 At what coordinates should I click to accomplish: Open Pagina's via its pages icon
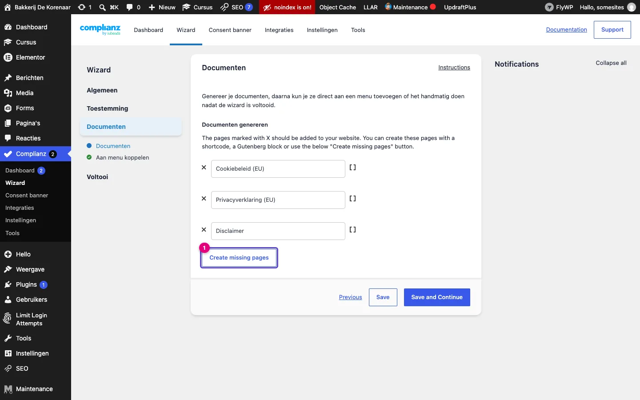[x=8, y=123]
